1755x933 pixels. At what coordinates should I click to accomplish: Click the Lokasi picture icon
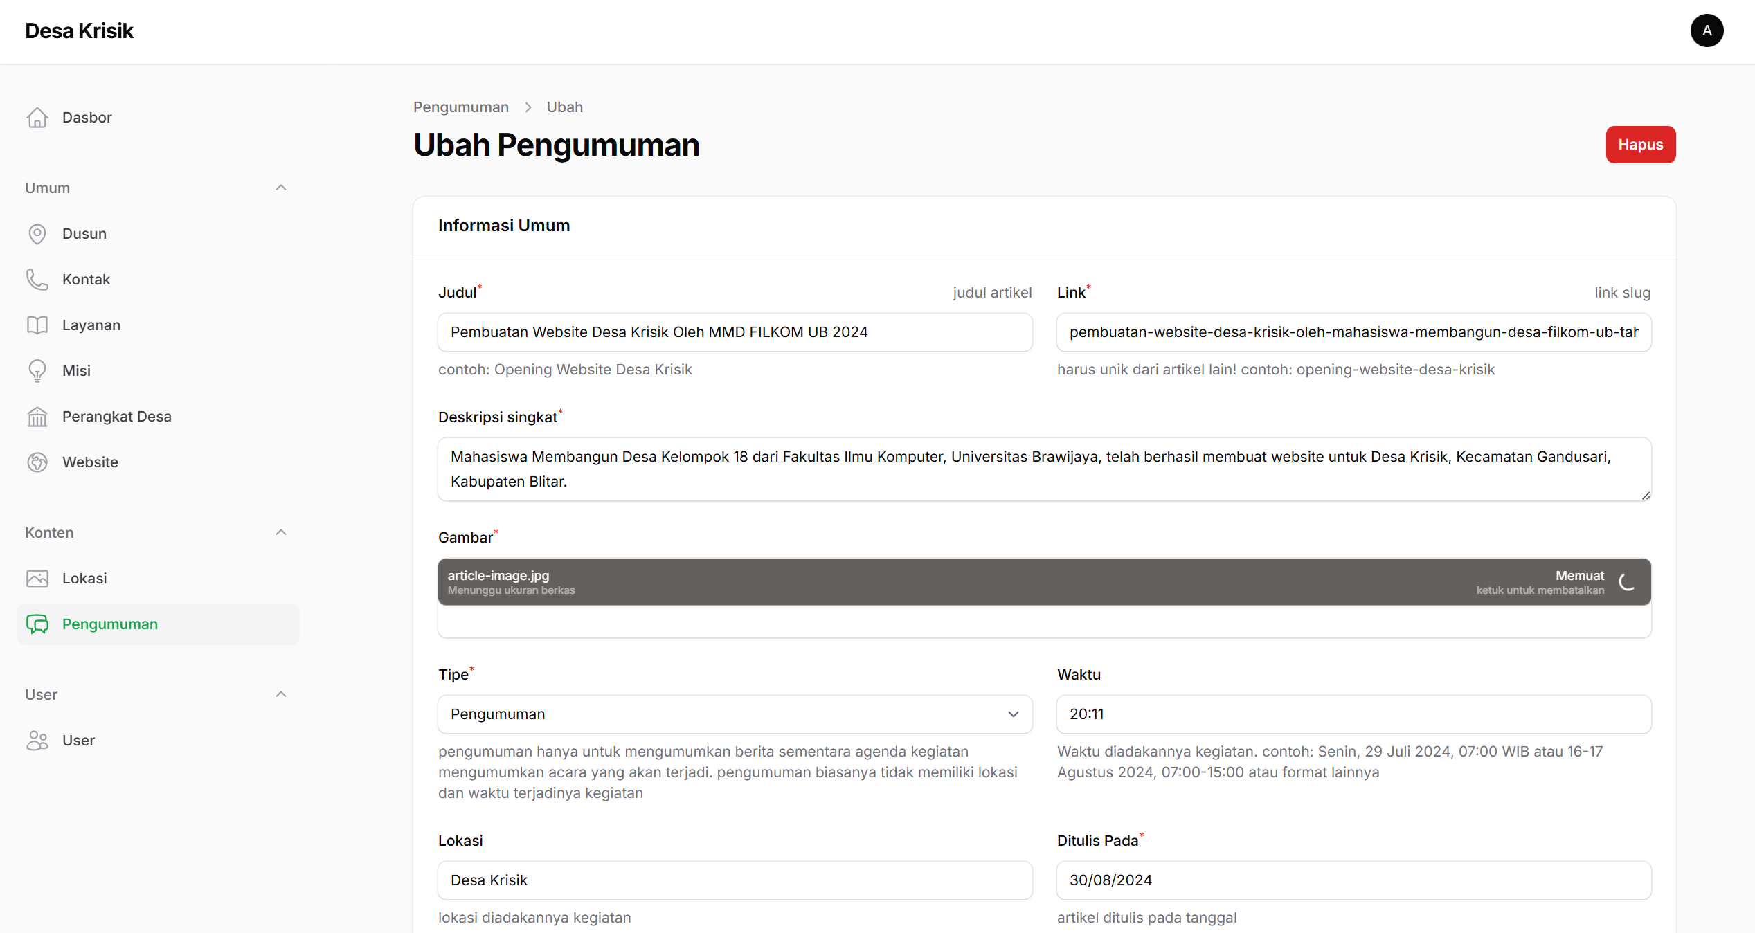click(37, 579)
